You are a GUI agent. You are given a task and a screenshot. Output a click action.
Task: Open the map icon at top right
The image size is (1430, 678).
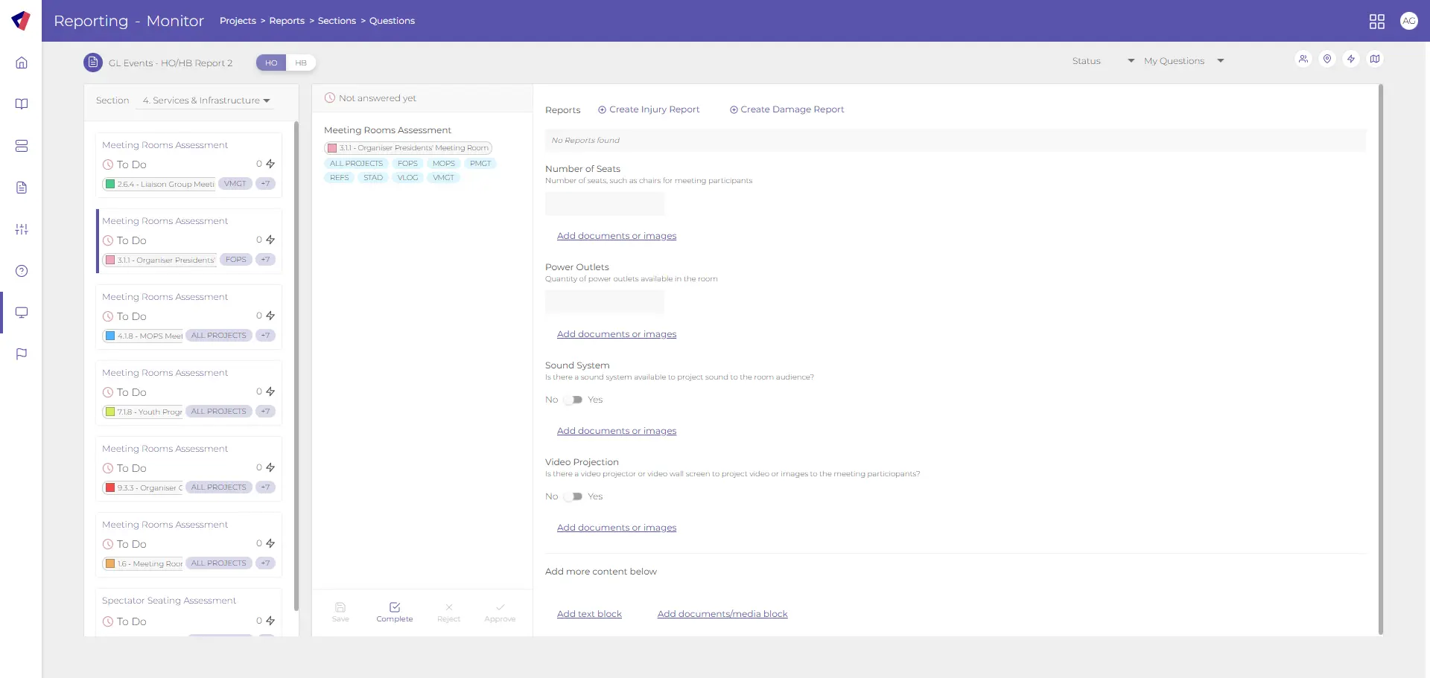point(1376,59)
